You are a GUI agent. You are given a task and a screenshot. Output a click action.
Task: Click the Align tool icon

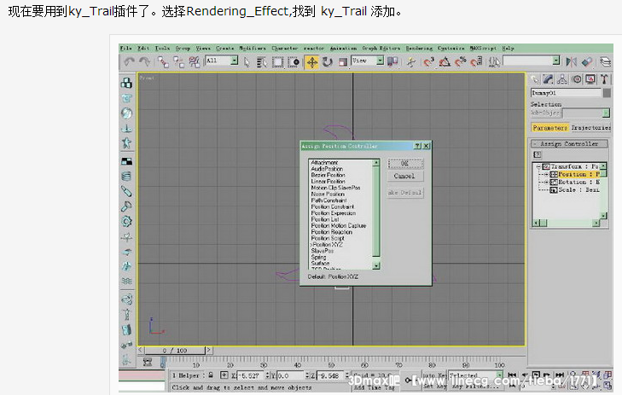tap(587, 62)
